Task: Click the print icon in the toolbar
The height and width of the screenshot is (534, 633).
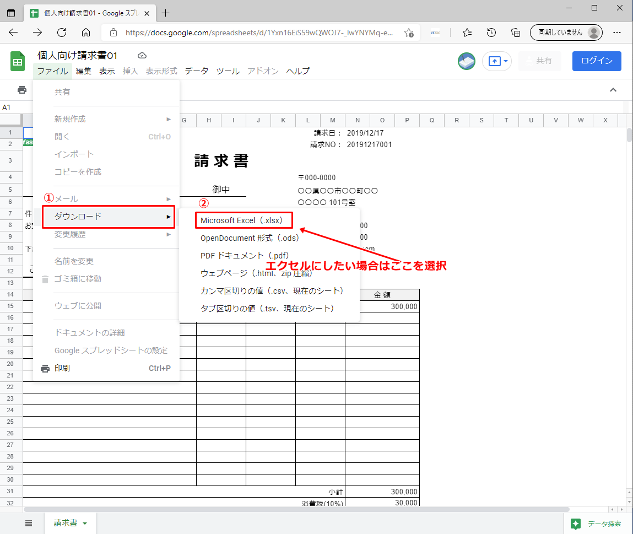Action: [x=21, y=89]
